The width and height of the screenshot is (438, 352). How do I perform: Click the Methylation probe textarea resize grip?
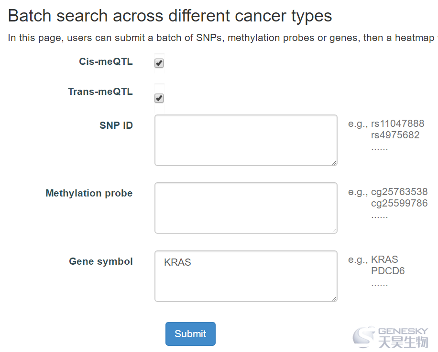pos(334,230)
